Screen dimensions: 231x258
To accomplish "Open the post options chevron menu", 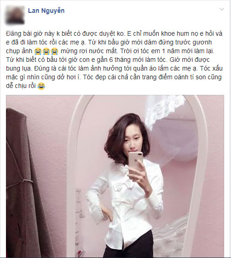I will click(222, 9).
